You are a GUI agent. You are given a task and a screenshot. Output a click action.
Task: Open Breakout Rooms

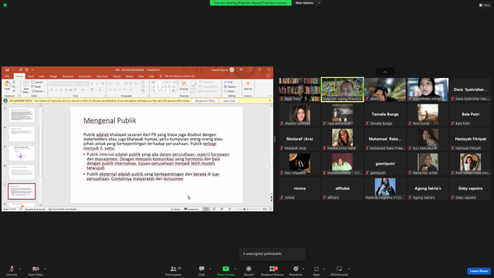[272, 270]
